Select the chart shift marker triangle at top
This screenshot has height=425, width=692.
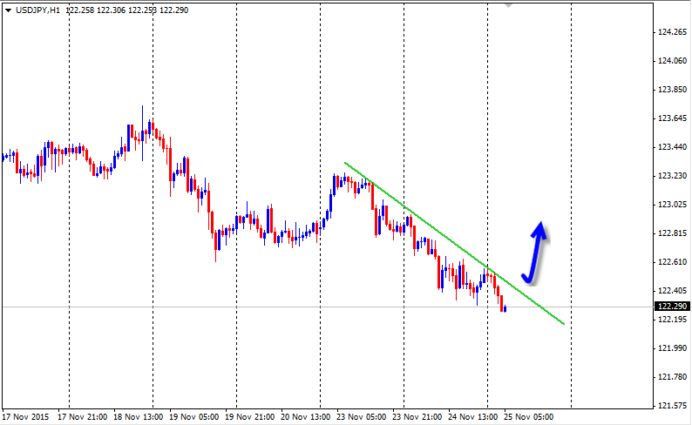(x=508, y=6)
